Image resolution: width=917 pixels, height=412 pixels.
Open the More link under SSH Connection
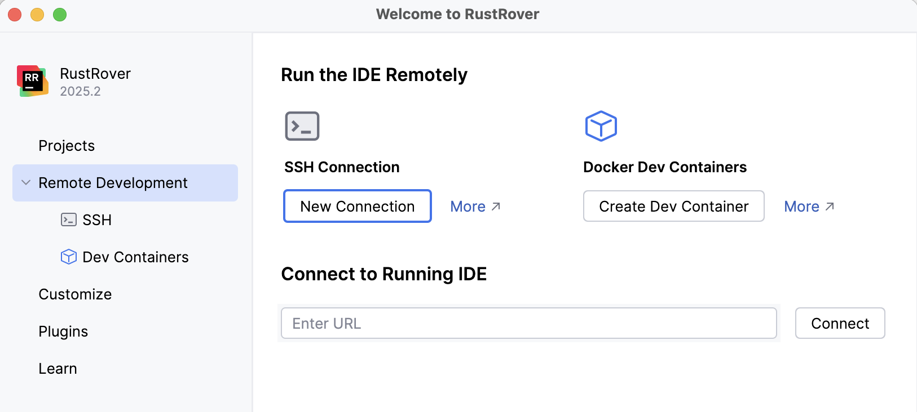[468, 207]
